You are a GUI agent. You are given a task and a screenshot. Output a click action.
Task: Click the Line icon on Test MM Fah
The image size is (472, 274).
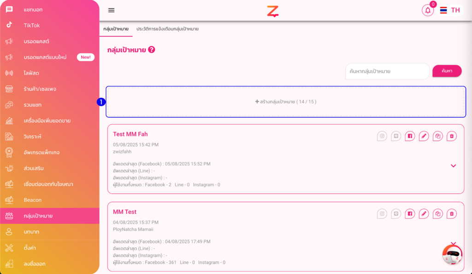click(396, 136)
